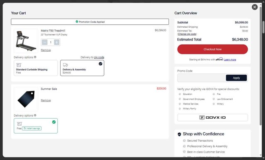This screenshot has height=160, width=265.
Task: Click Secured Transactions check icon
Action: click(x=184, y=141)
